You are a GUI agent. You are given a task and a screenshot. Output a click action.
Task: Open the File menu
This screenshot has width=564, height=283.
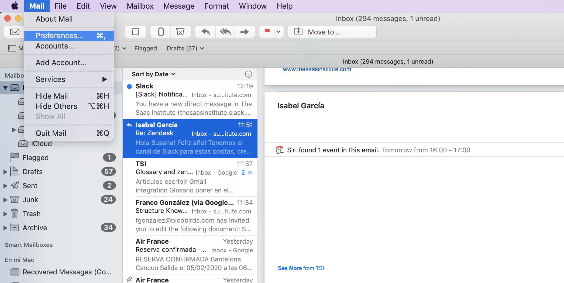tap(60, 6)
